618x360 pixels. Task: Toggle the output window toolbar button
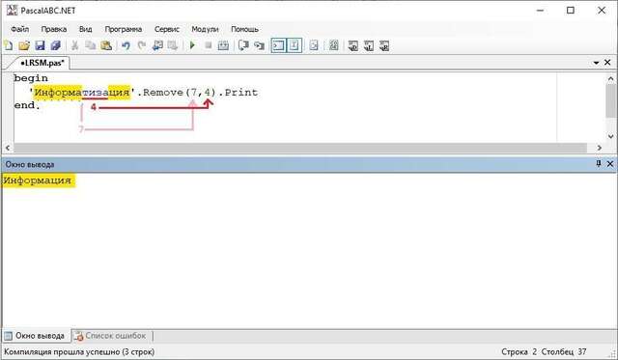[278, 45]
